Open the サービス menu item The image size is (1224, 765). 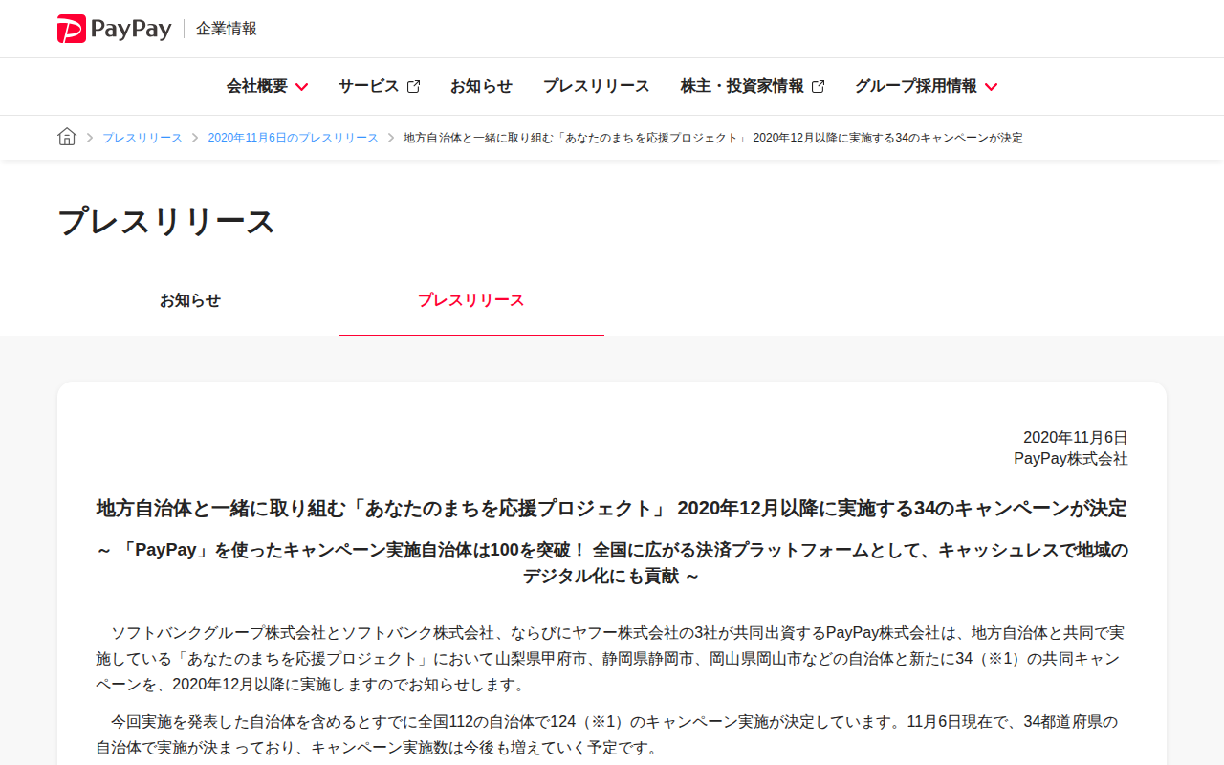368,86
